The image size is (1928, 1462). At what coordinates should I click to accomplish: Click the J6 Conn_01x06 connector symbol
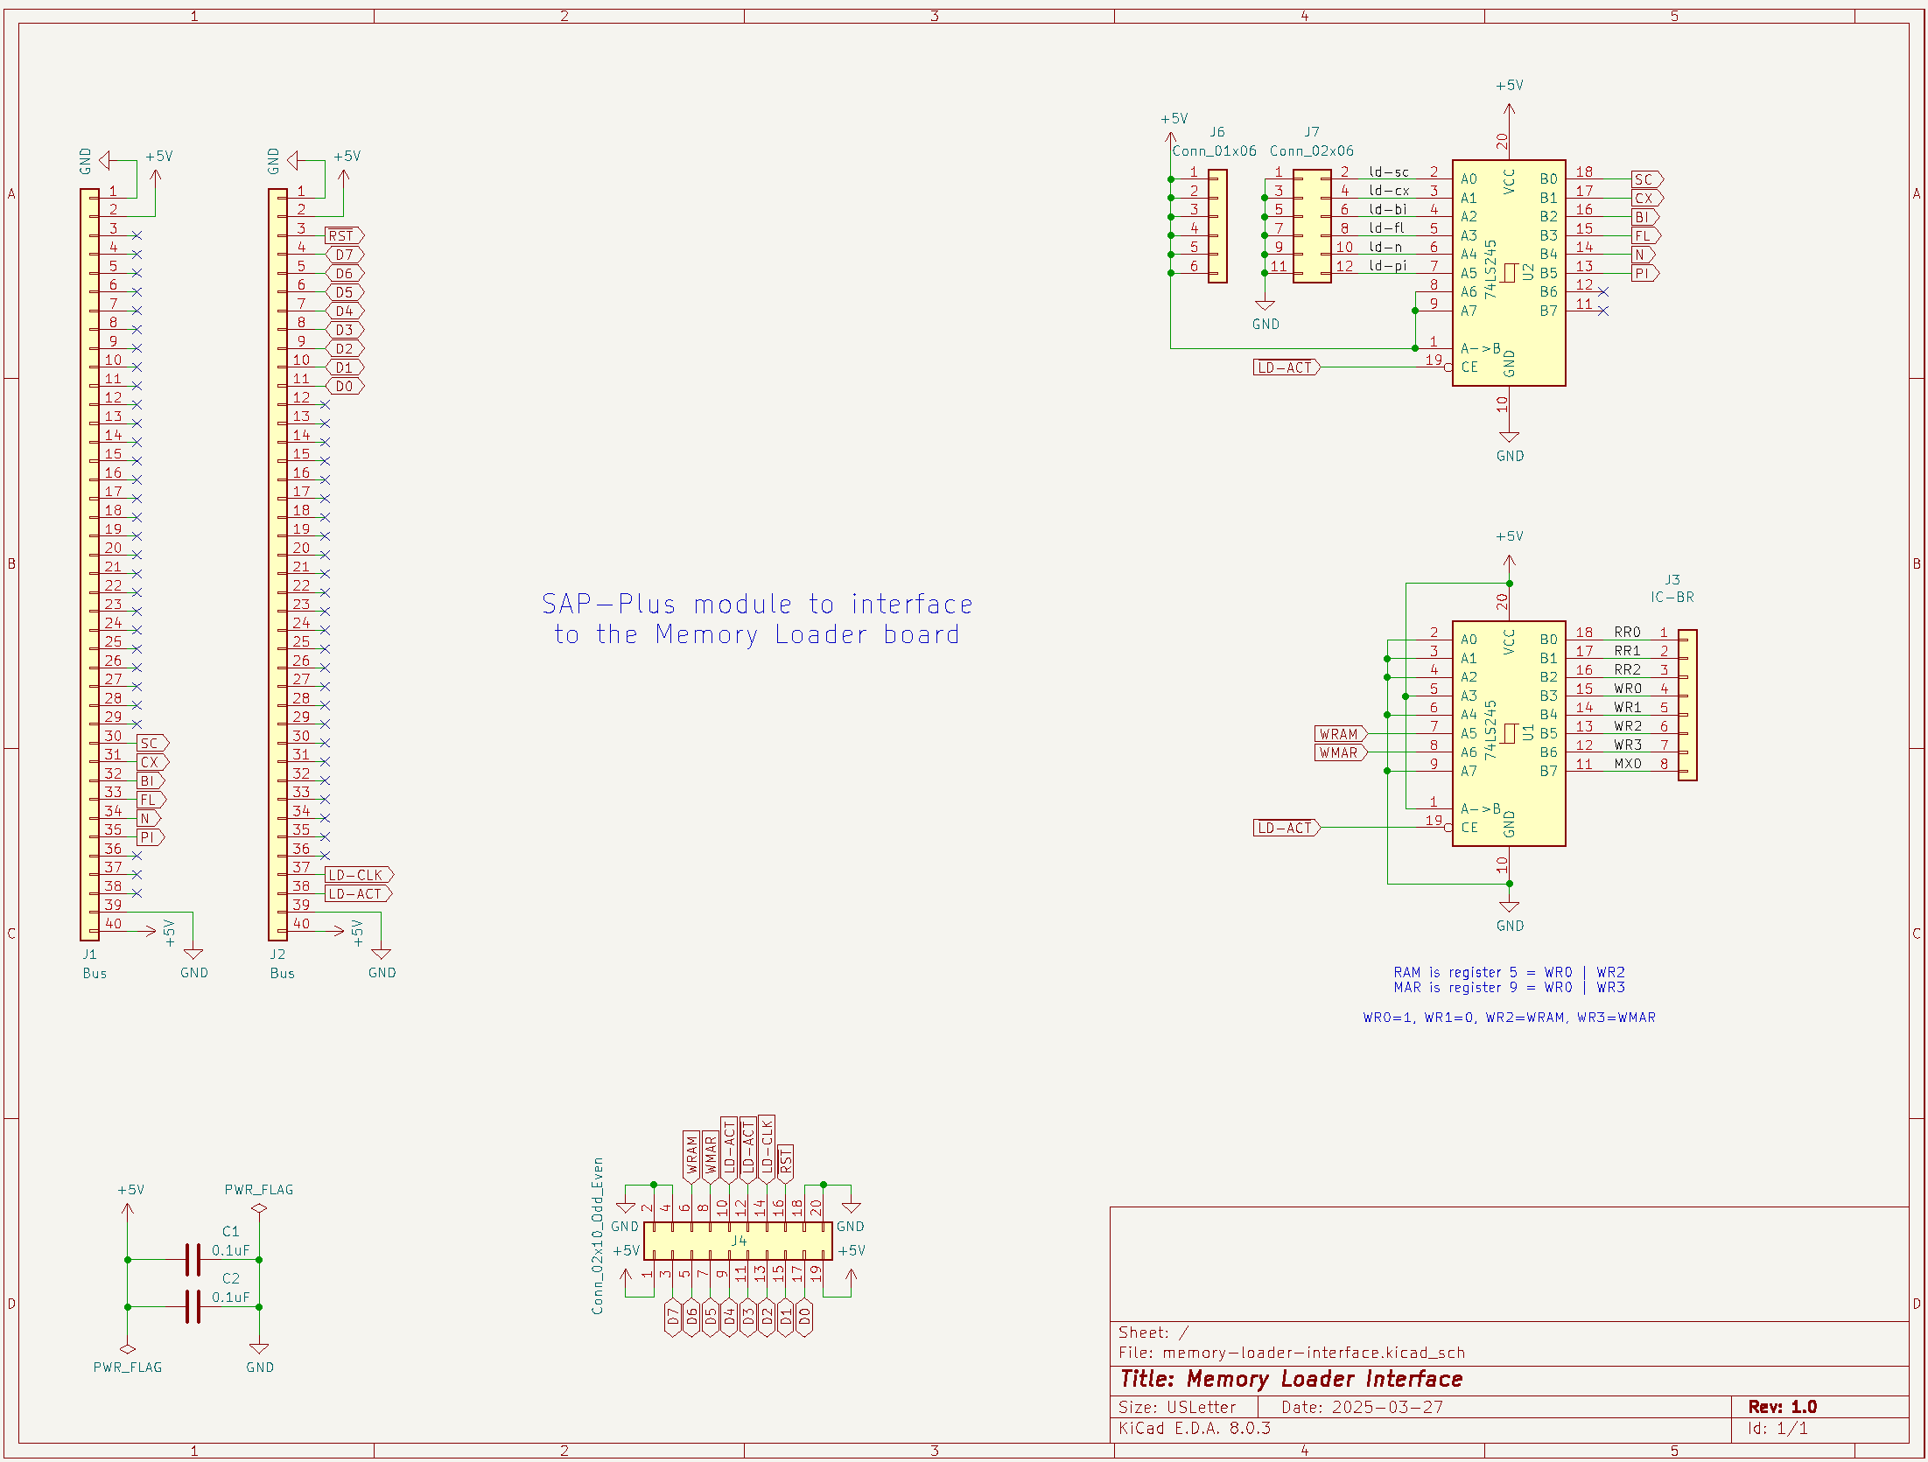tap(1217, 226)
